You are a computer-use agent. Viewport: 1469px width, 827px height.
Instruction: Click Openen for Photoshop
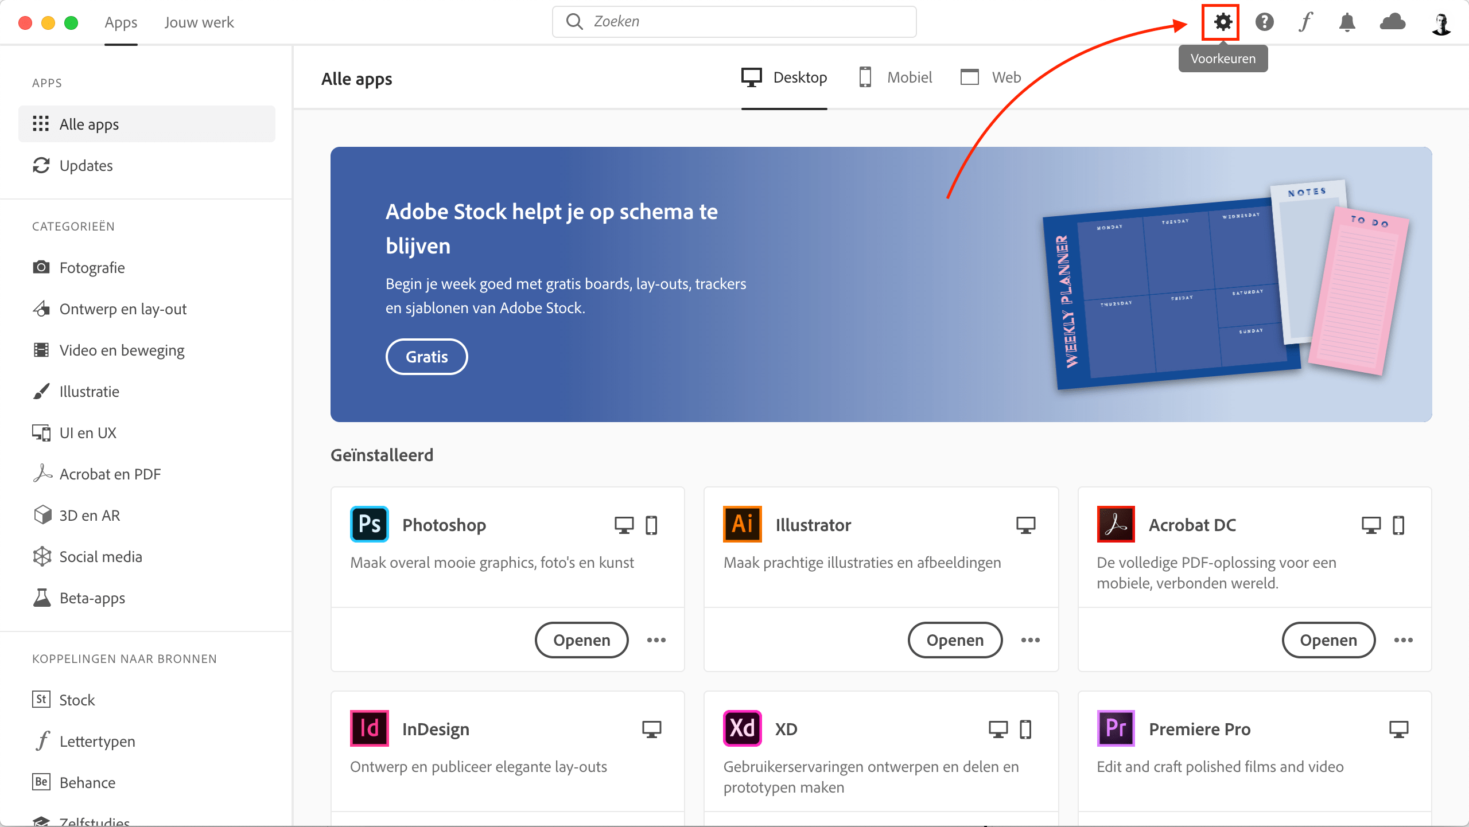581,640
